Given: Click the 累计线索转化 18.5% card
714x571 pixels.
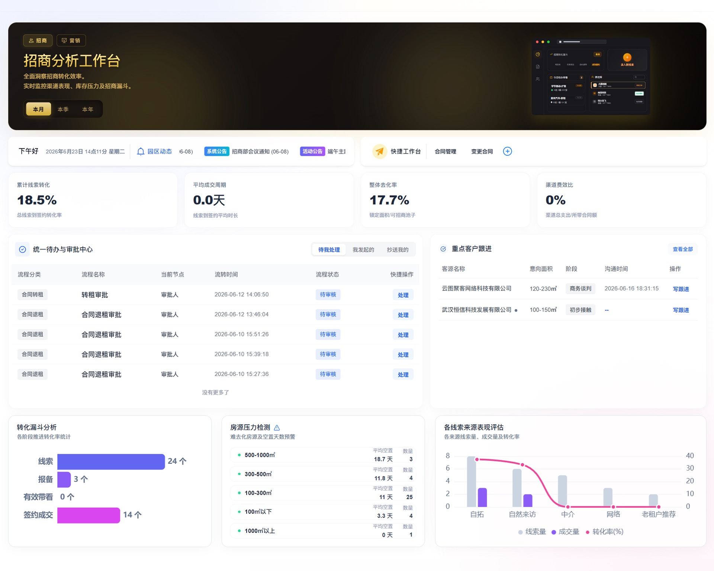Looking at the screenshot, I should click(93, 200).
